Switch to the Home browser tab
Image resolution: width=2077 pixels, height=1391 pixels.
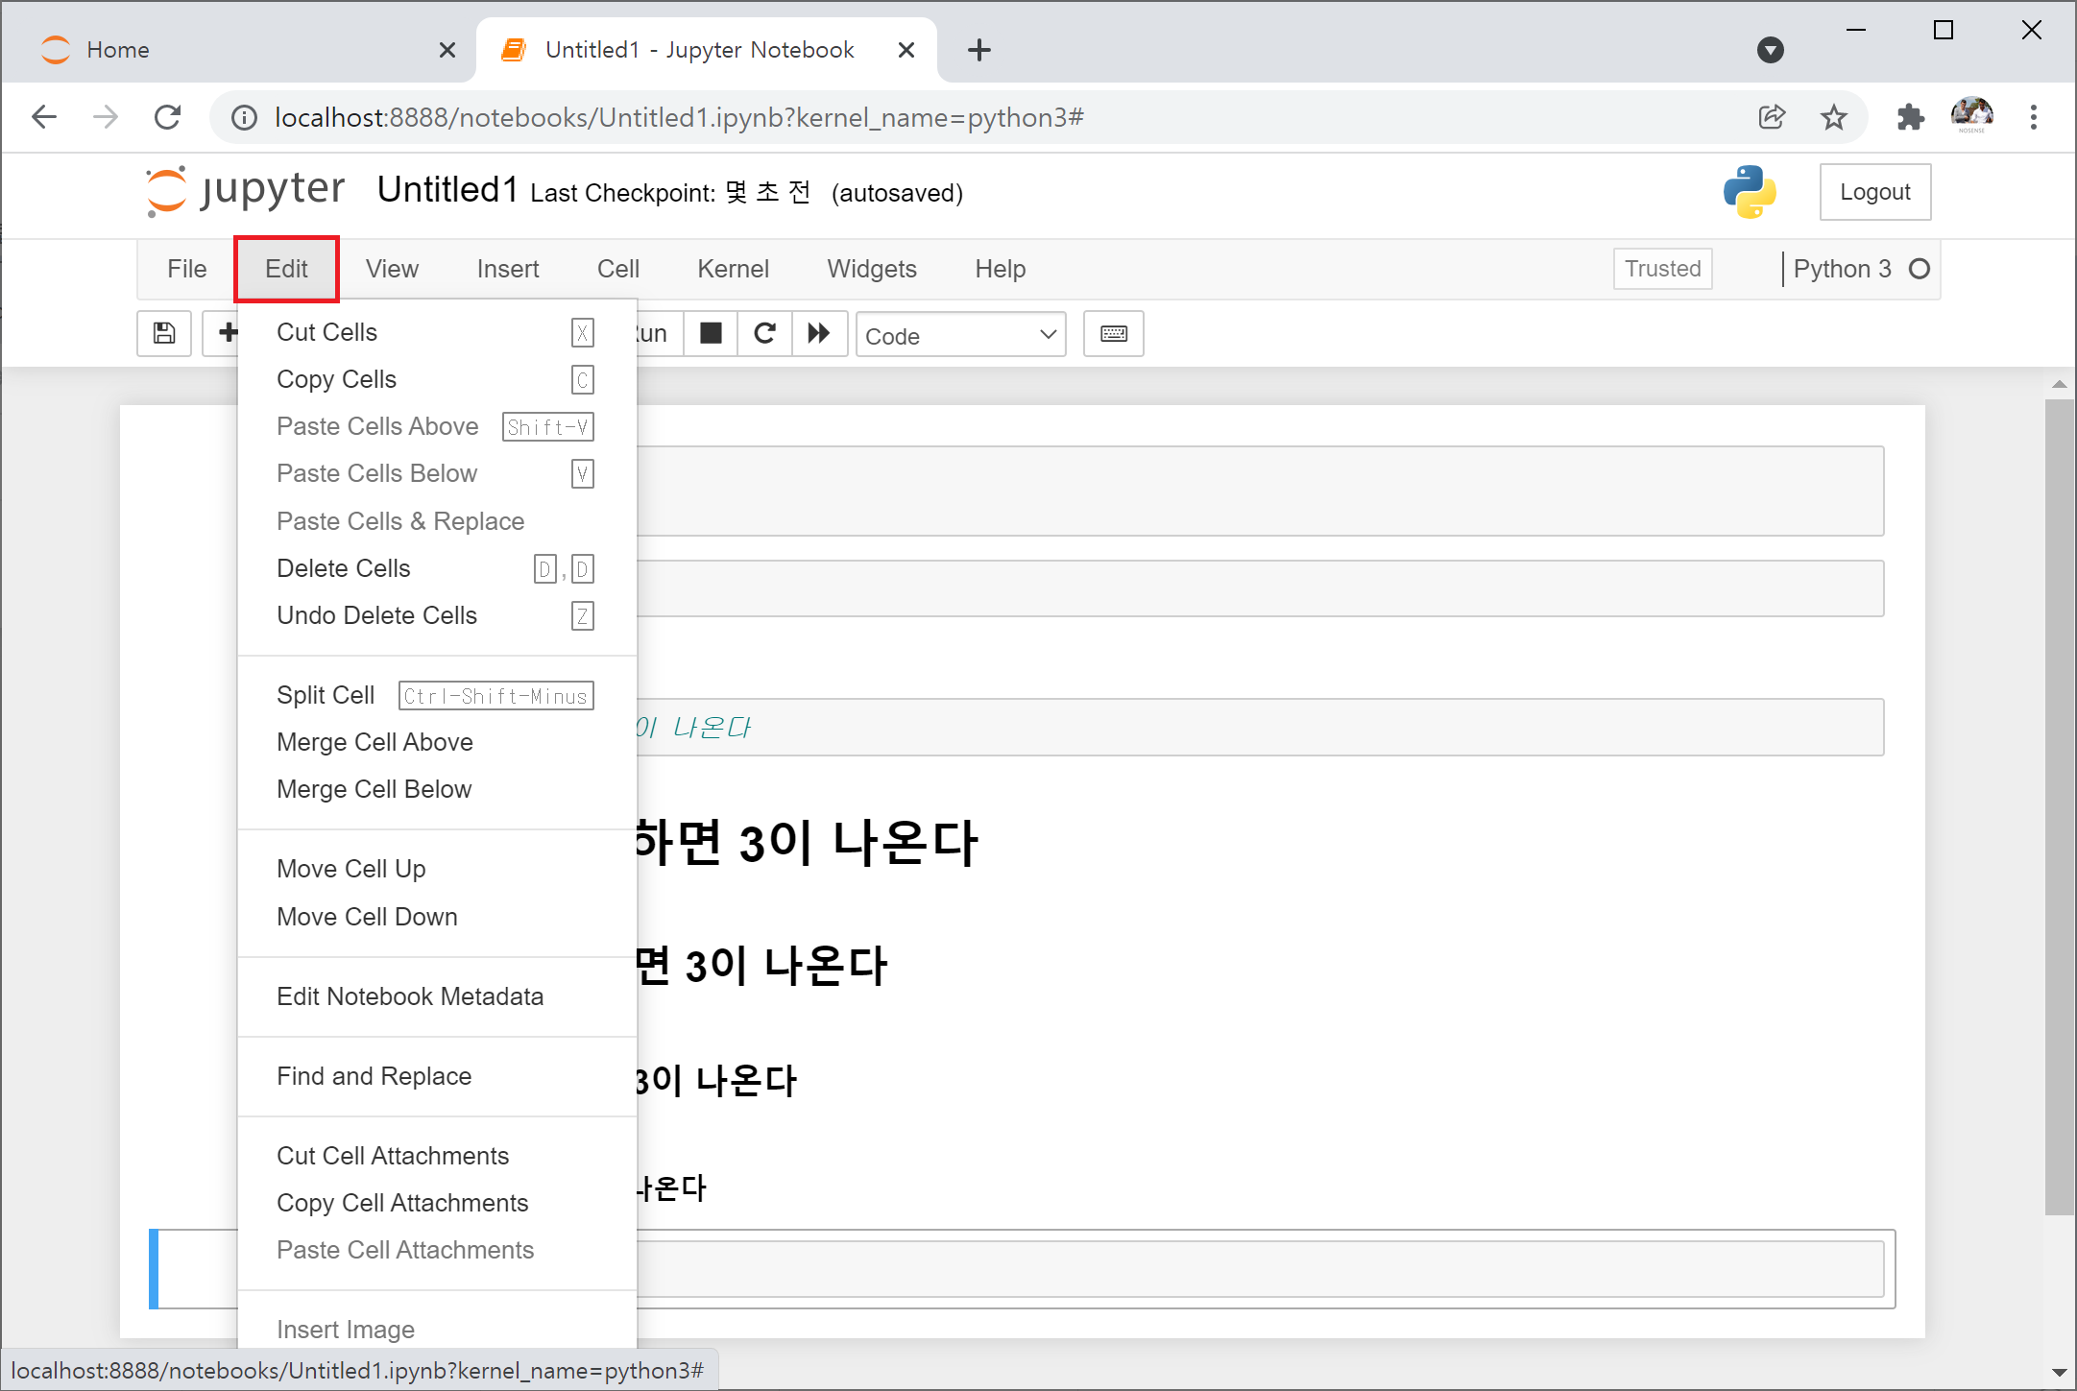pyautogui.click(x=117, y=50)
